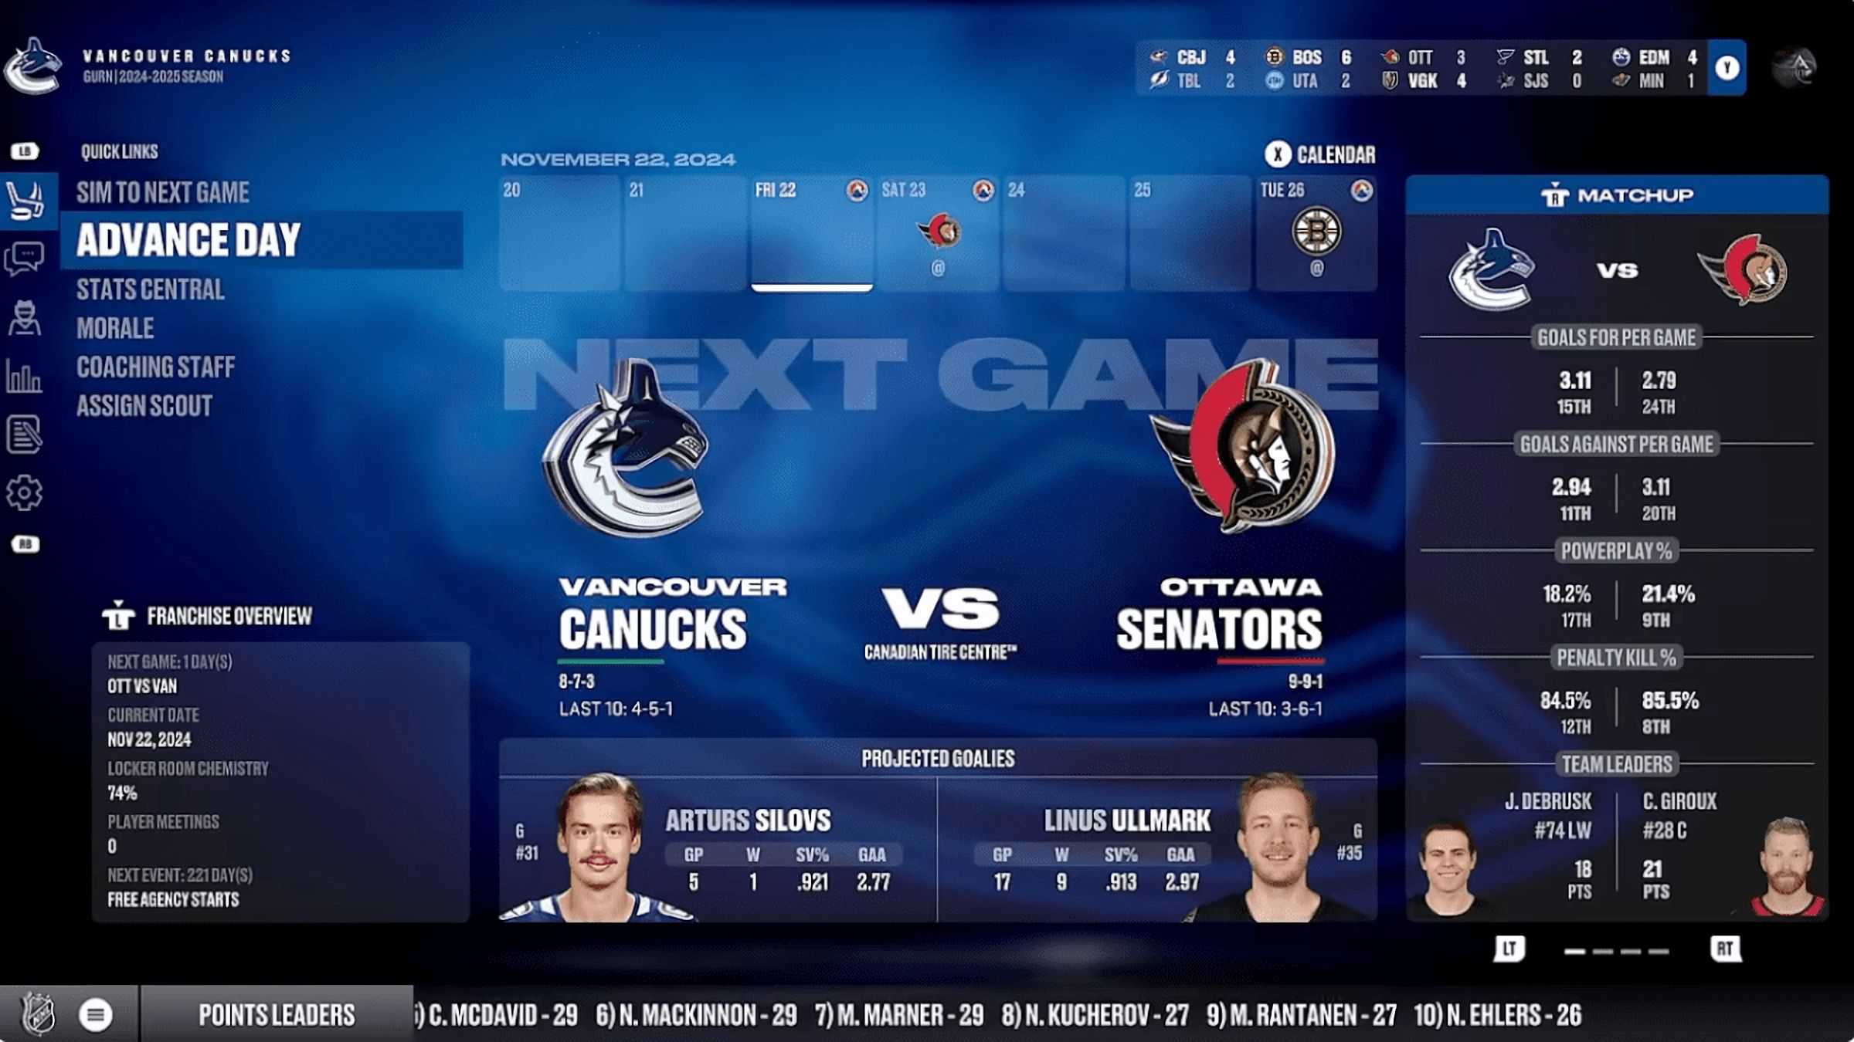Click the NHL league icon bottom-left
The image size is (1854, 1042).
[x=36, y=1014]
